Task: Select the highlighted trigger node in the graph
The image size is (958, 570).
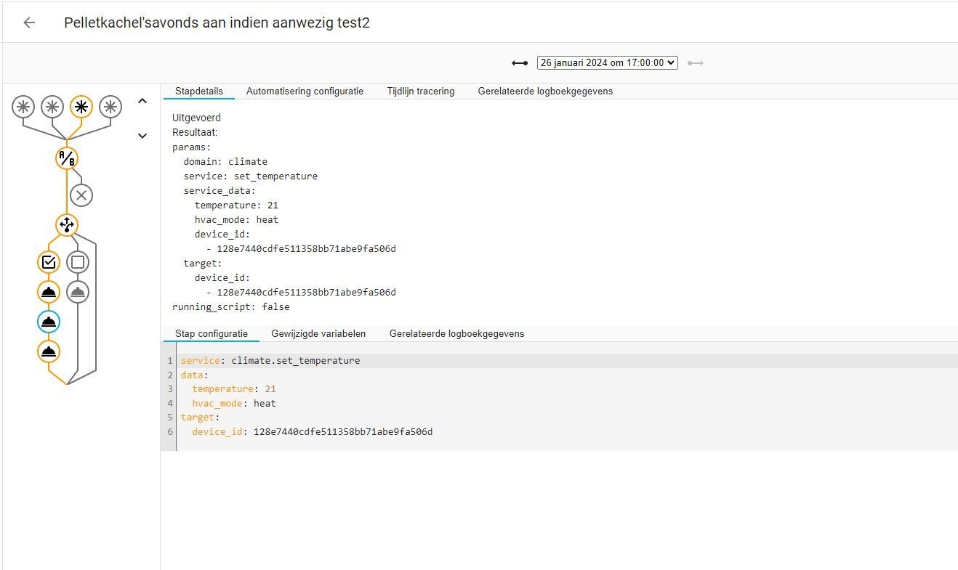Action: pos(81,106)
